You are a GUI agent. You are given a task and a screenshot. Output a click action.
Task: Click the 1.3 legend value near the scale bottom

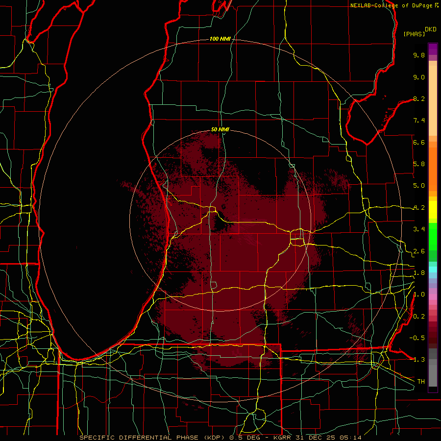tap(419, 360)
